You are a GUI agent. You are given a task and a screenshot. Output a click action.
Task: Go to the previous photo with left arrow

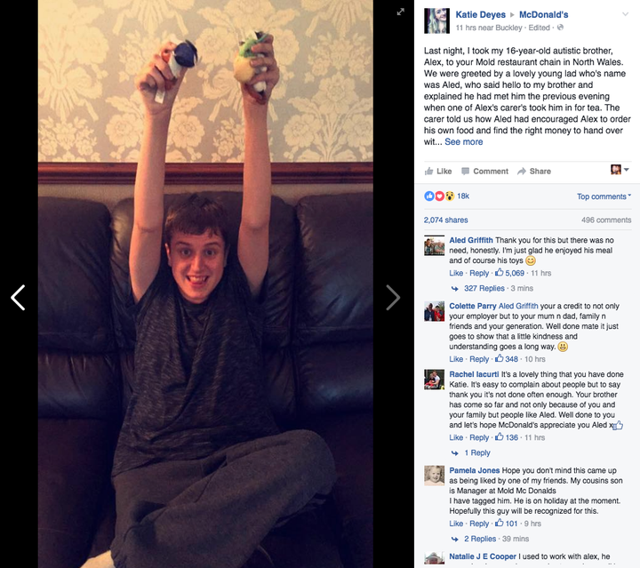(x=18, y=298)
